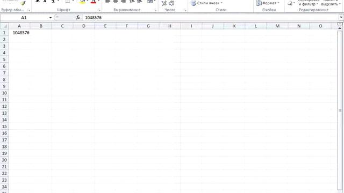344x193 pixels.
Task: Click the Format Painter brush icon
Action: (x=23, y=3)
